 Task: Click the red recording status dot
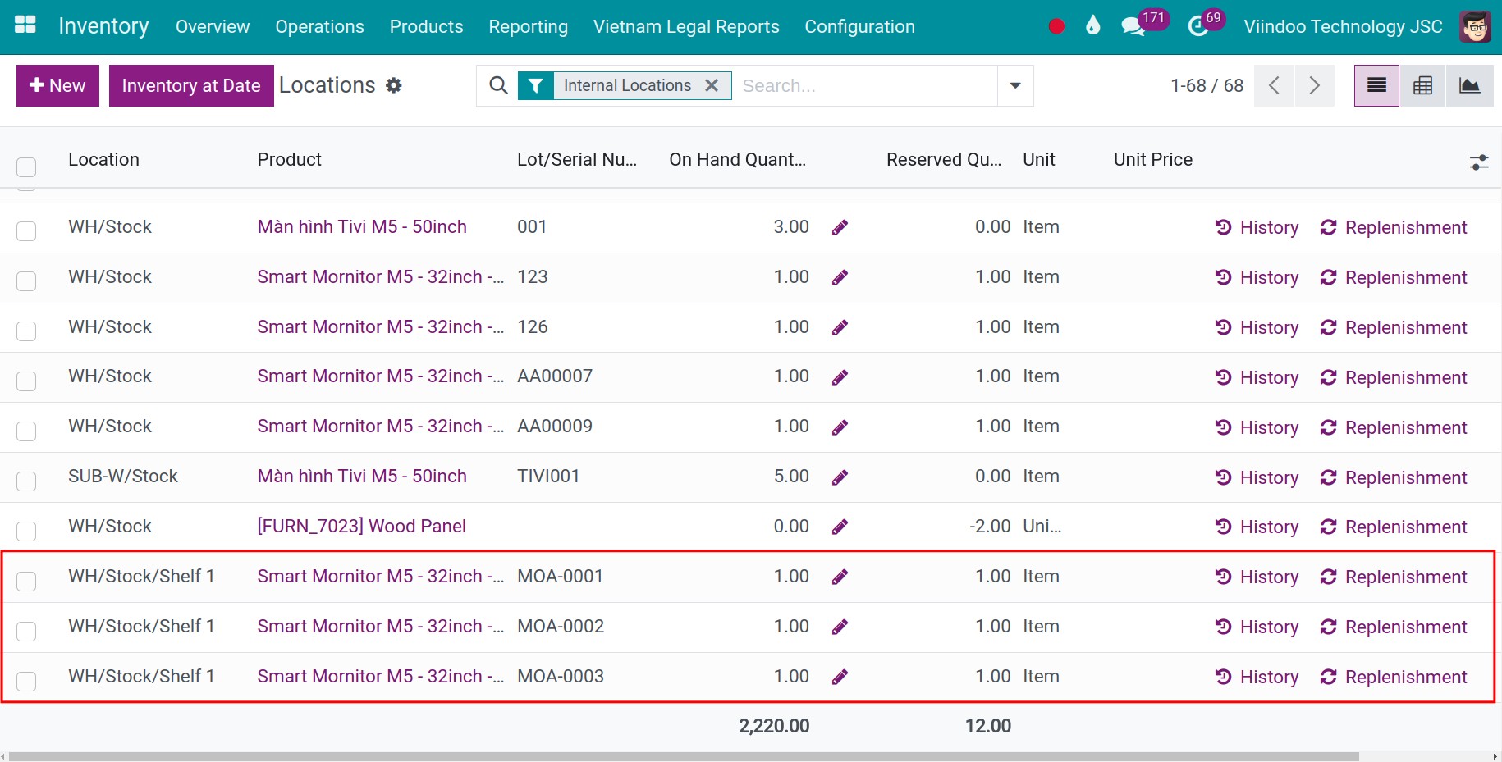tap(1056, 25)
